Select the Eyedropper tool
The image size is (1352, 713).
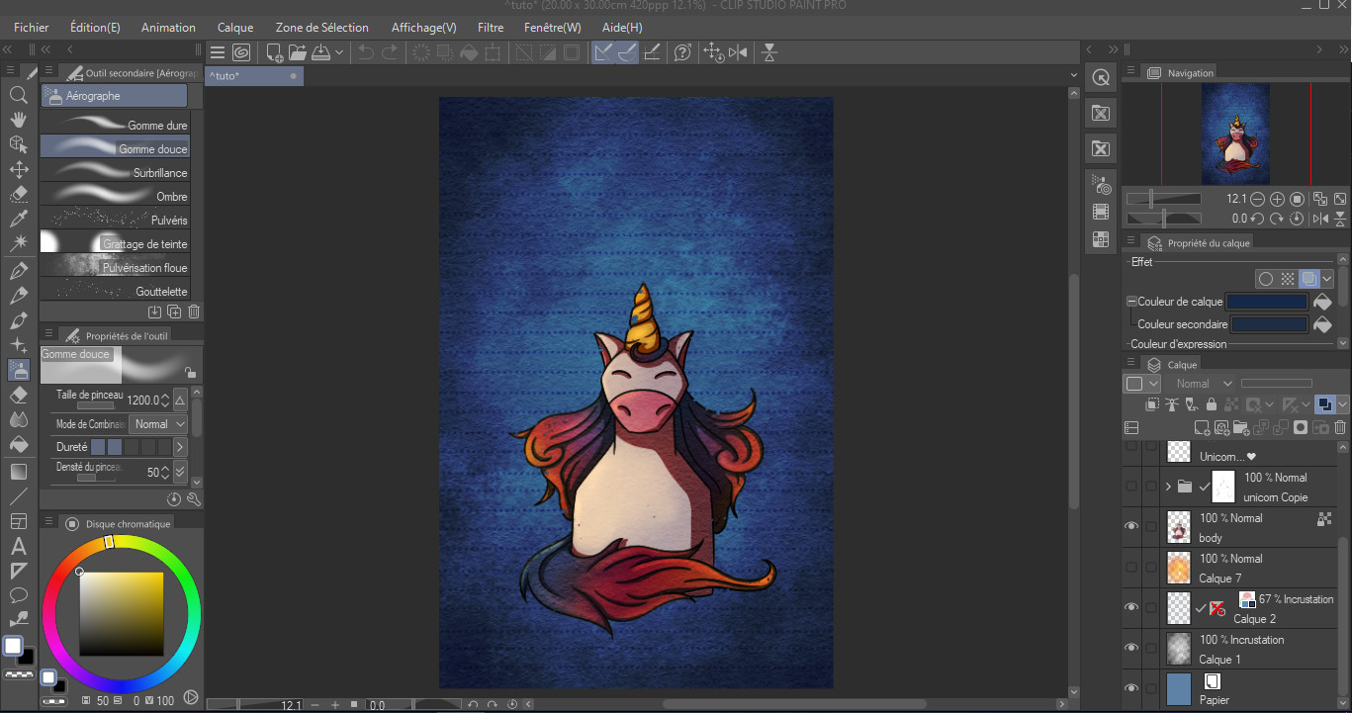point(19,219)
